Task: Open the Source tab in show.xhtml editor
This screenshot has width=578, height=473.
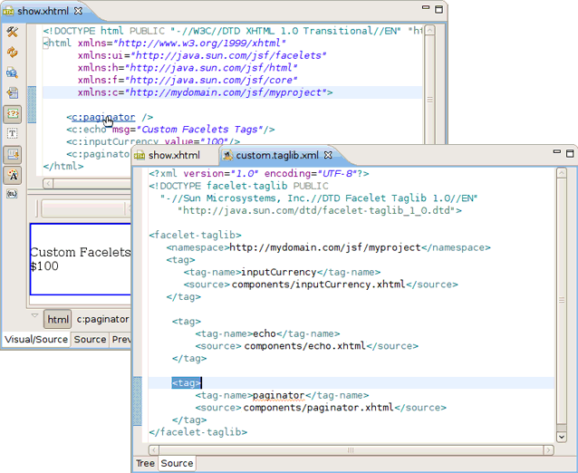Action: [90, 339]
